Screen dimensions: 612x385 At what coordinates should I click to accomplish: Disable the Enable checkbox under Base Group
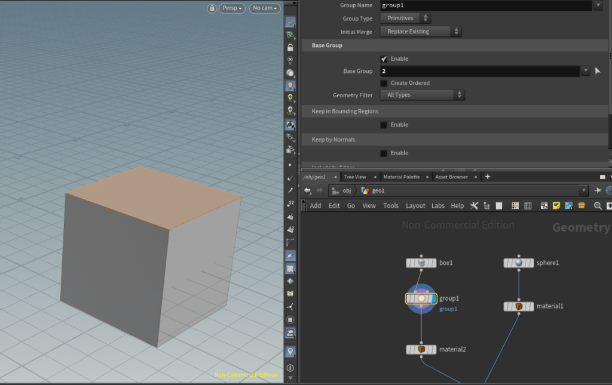pos(383,60)
